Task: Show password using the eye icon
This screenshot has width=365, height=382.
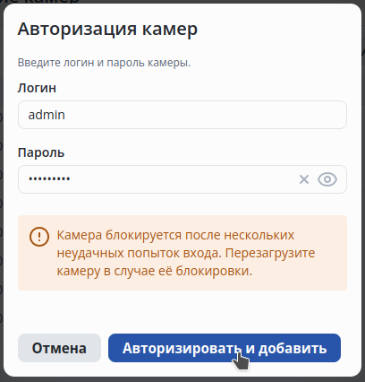Action: [327, 179]
